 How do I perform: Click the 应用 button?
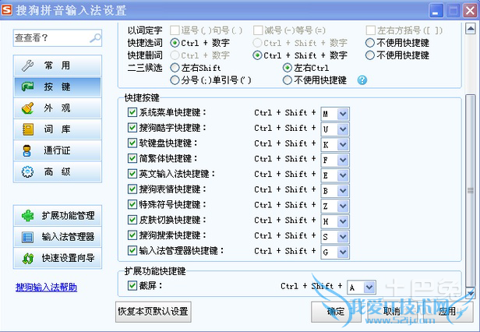point(448,312)
